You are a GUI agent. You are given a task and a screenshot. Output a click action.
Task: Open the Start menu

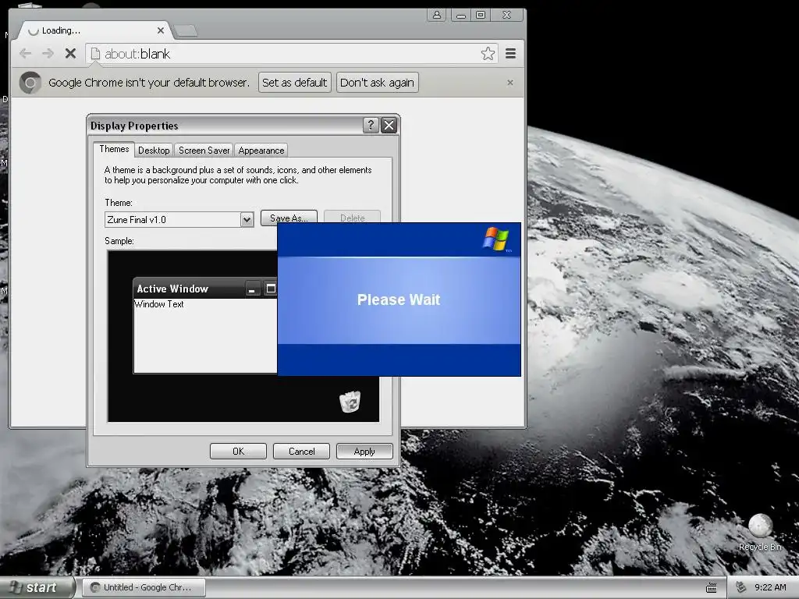pyautogui.click(x=37, y=587)
